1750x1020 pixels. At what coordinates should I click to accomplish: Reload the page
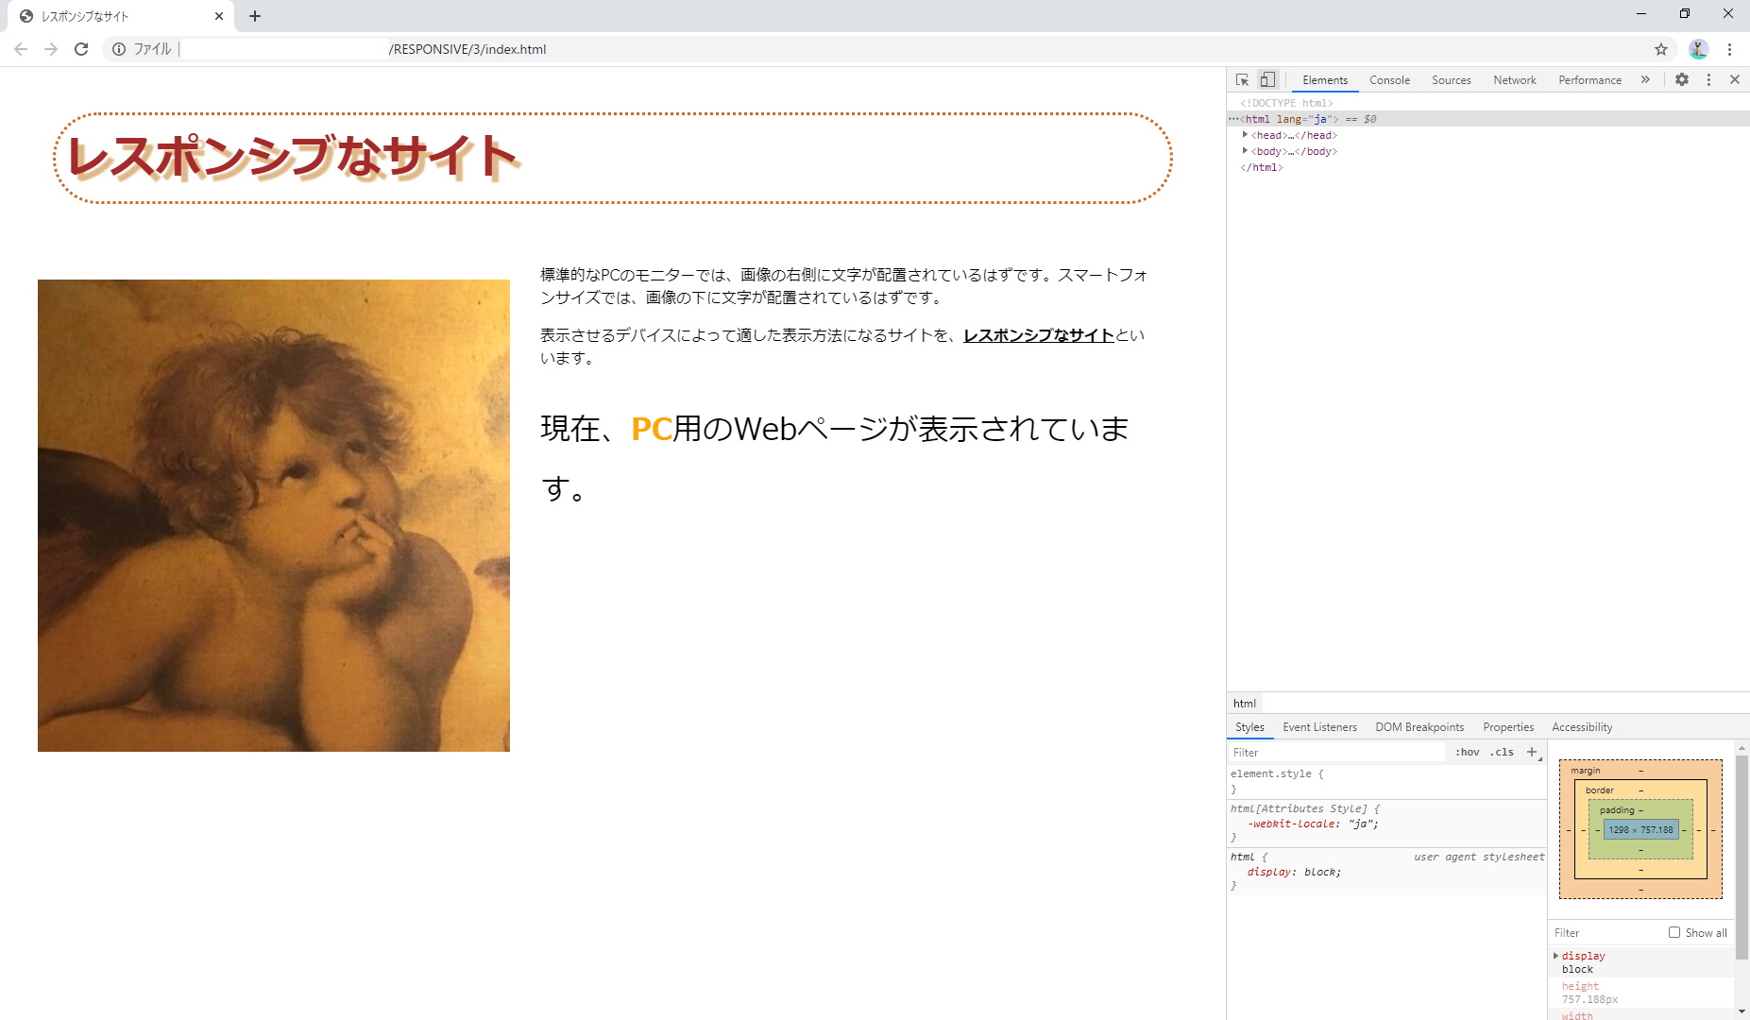tap(79, 49)
